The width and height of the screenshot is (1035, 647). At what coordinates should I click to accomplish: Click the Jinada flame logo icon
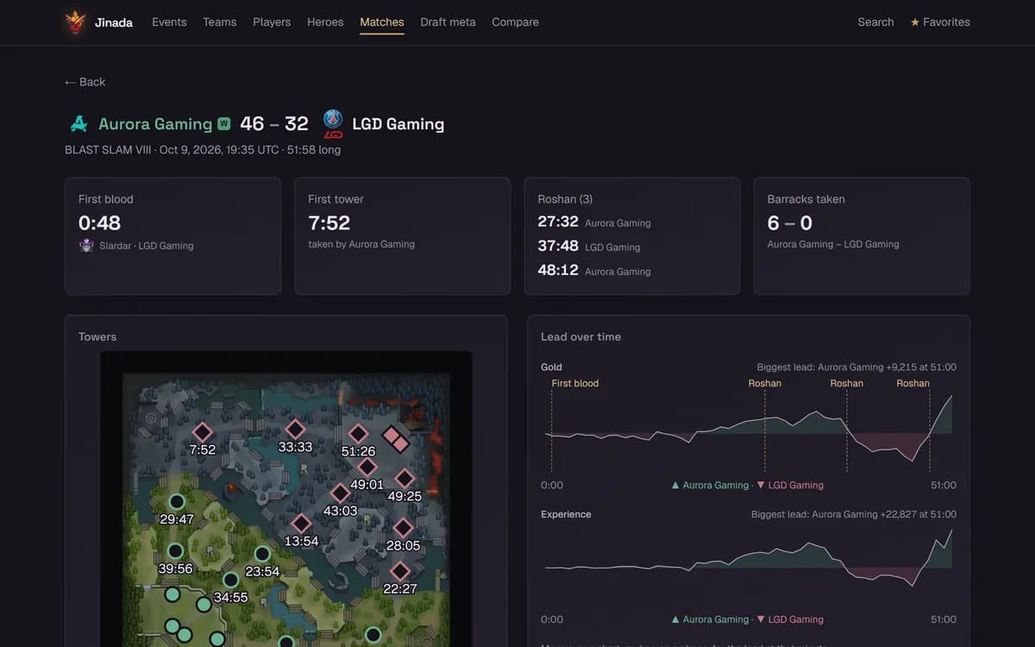tap(77, 22)
